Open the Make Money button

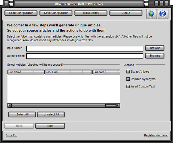pos(91,13)
